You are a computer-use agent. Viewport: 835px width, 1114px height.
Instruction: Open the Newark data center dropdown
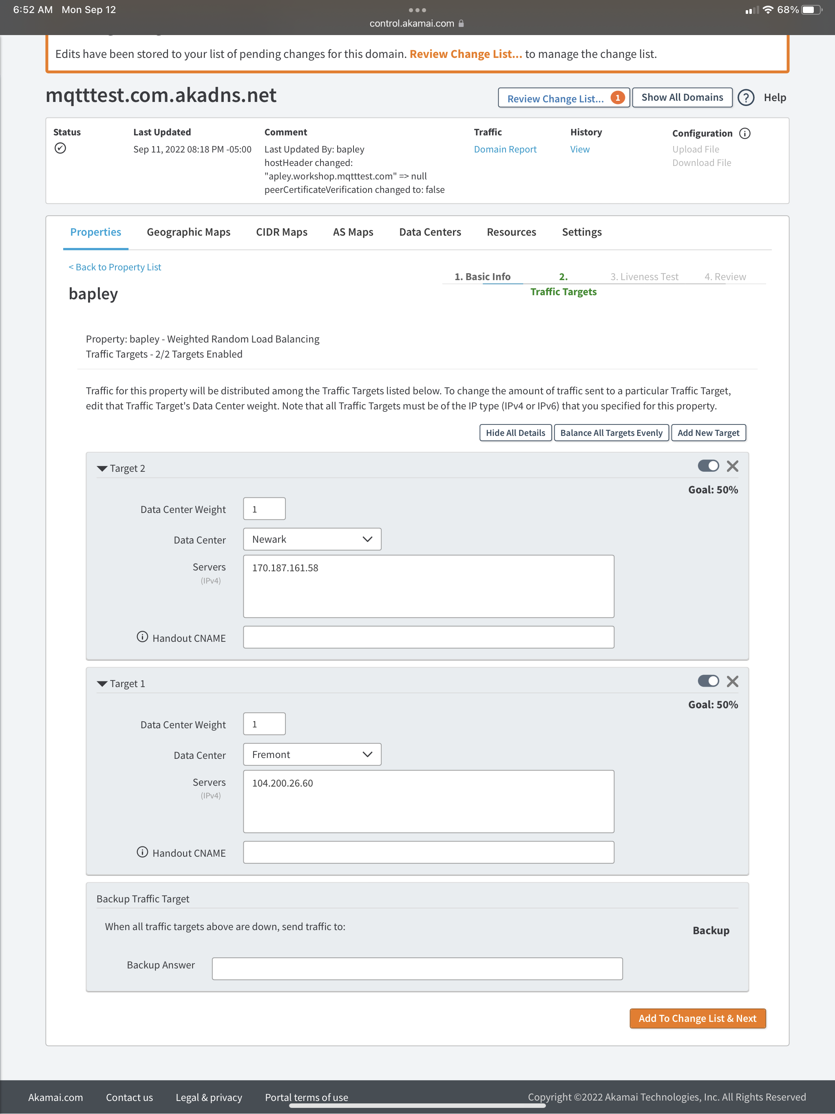point(312,539)
